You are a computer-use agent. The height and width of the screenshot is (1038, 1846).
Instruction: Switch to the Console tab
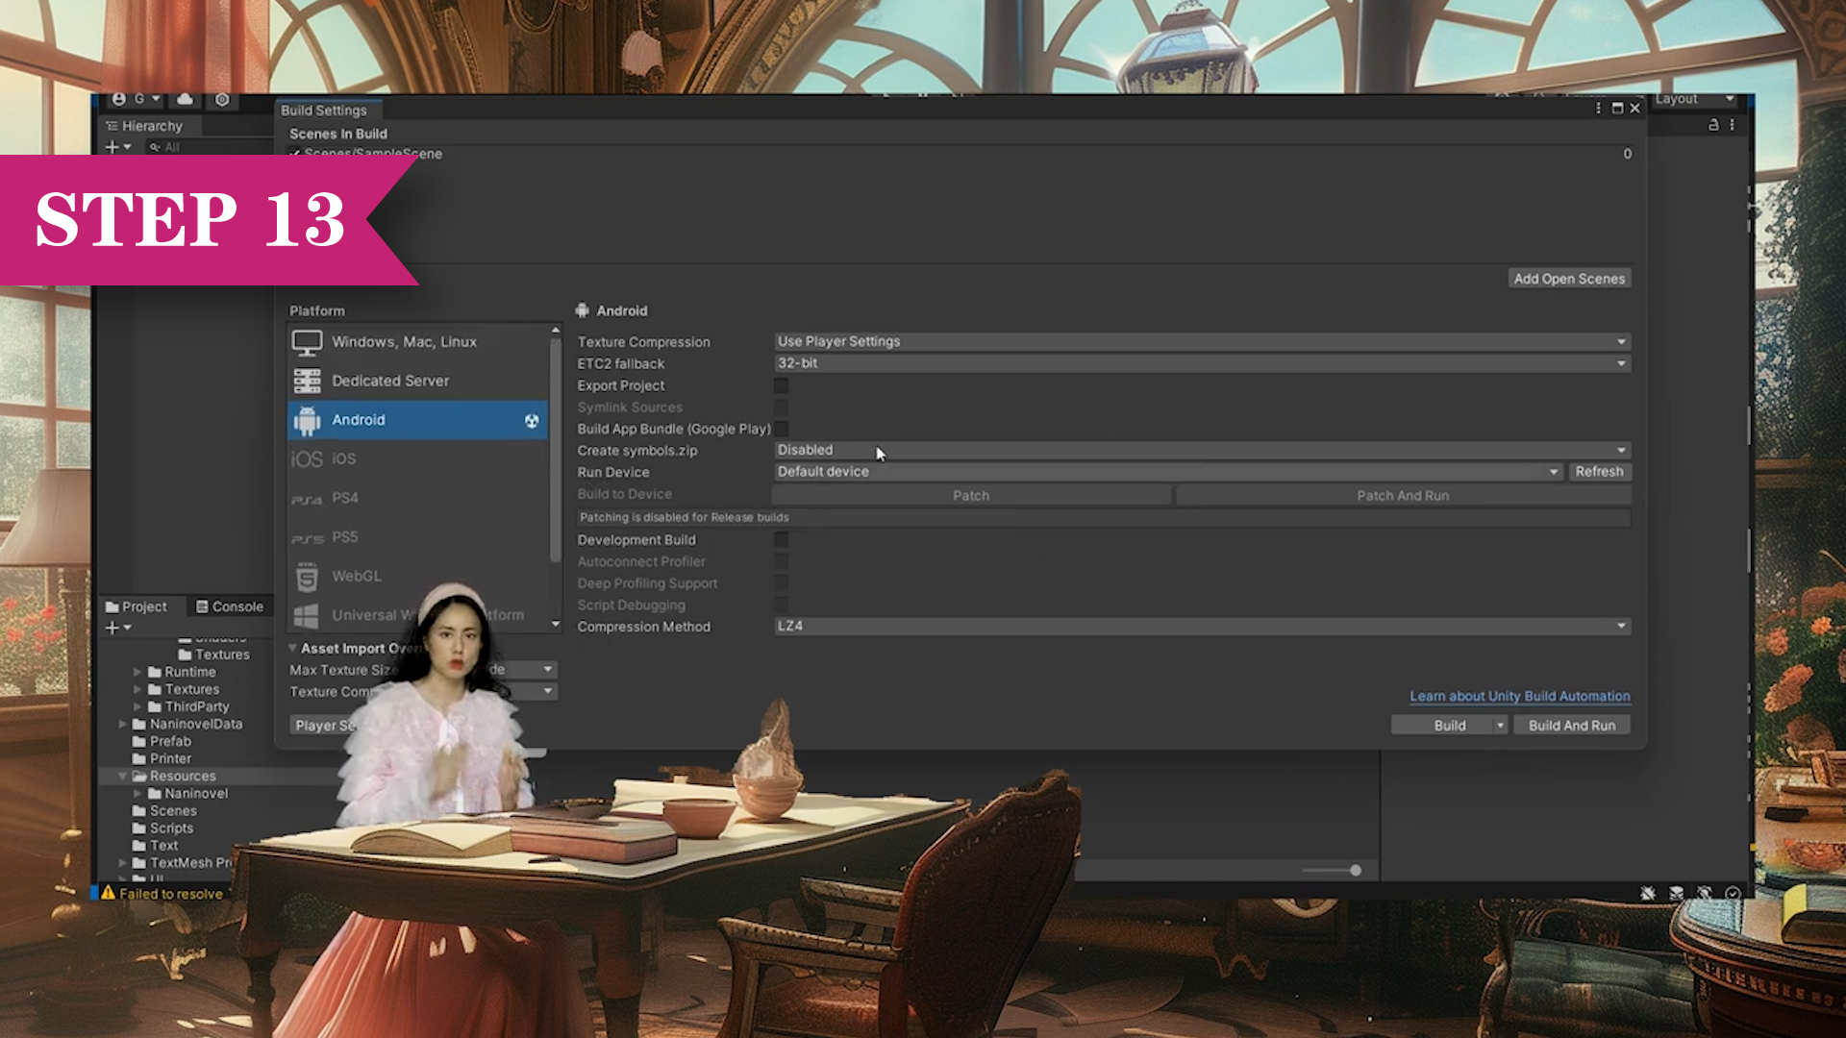[x=229, y=606]
